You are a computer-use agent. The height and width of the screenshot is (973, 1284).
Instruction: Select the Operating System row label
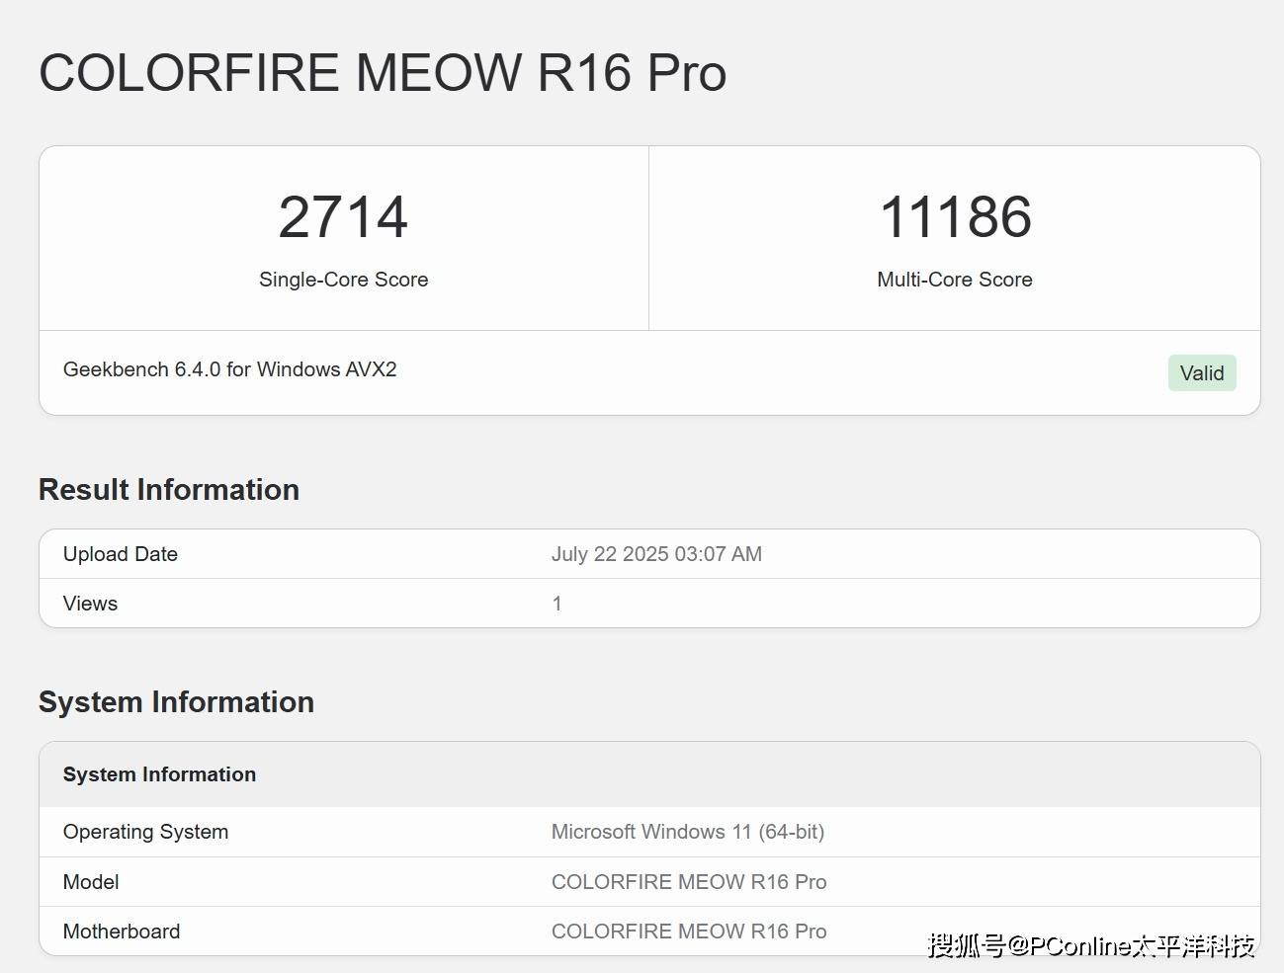(x=145, y=832)
